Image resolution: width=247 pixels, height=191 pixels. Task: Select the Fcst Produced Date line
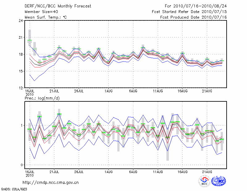(193, 17)
